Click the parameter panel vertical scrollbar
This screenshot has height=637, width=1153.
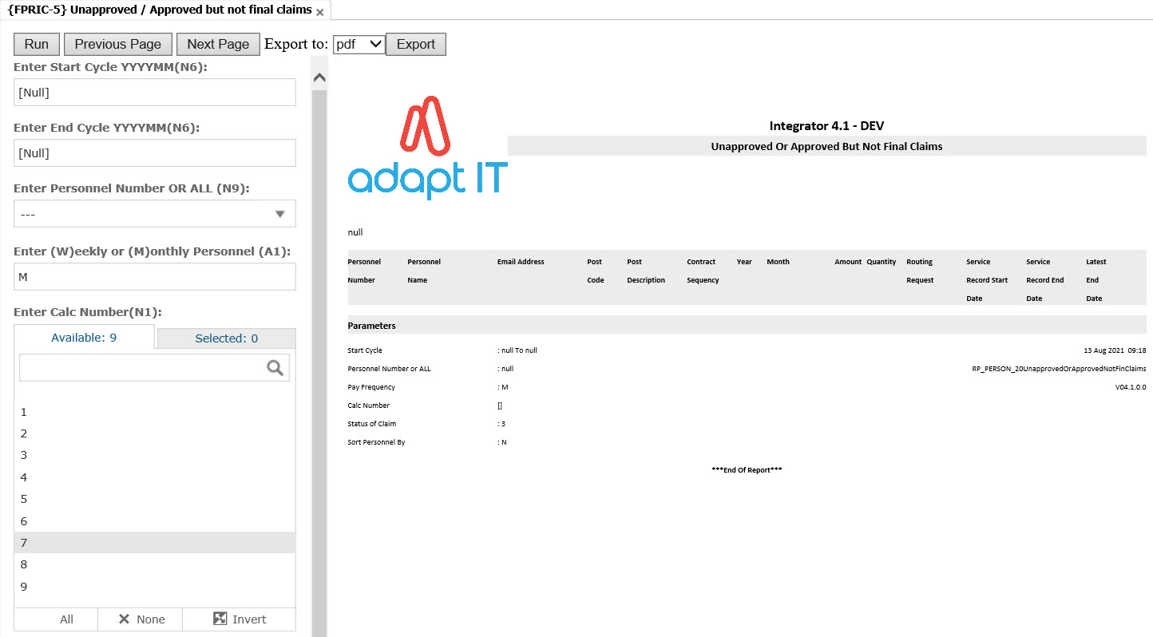pos(319,359)
